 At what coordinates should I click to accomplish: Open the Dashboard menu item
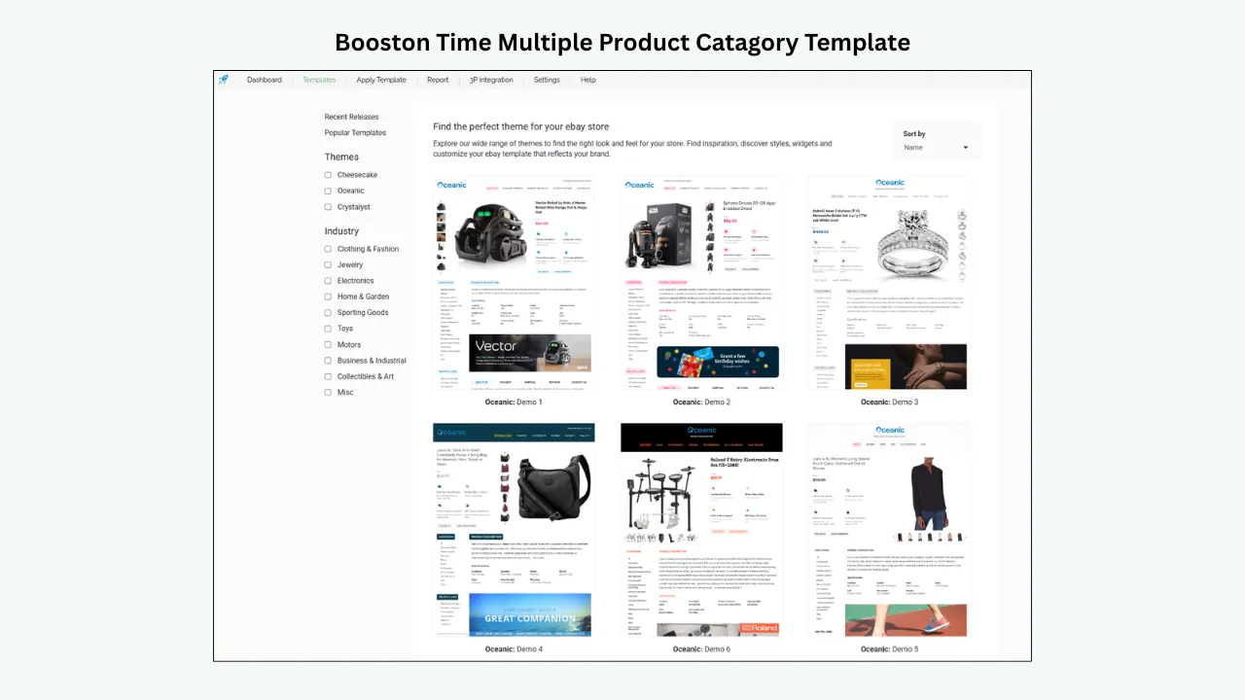point(265,80)
